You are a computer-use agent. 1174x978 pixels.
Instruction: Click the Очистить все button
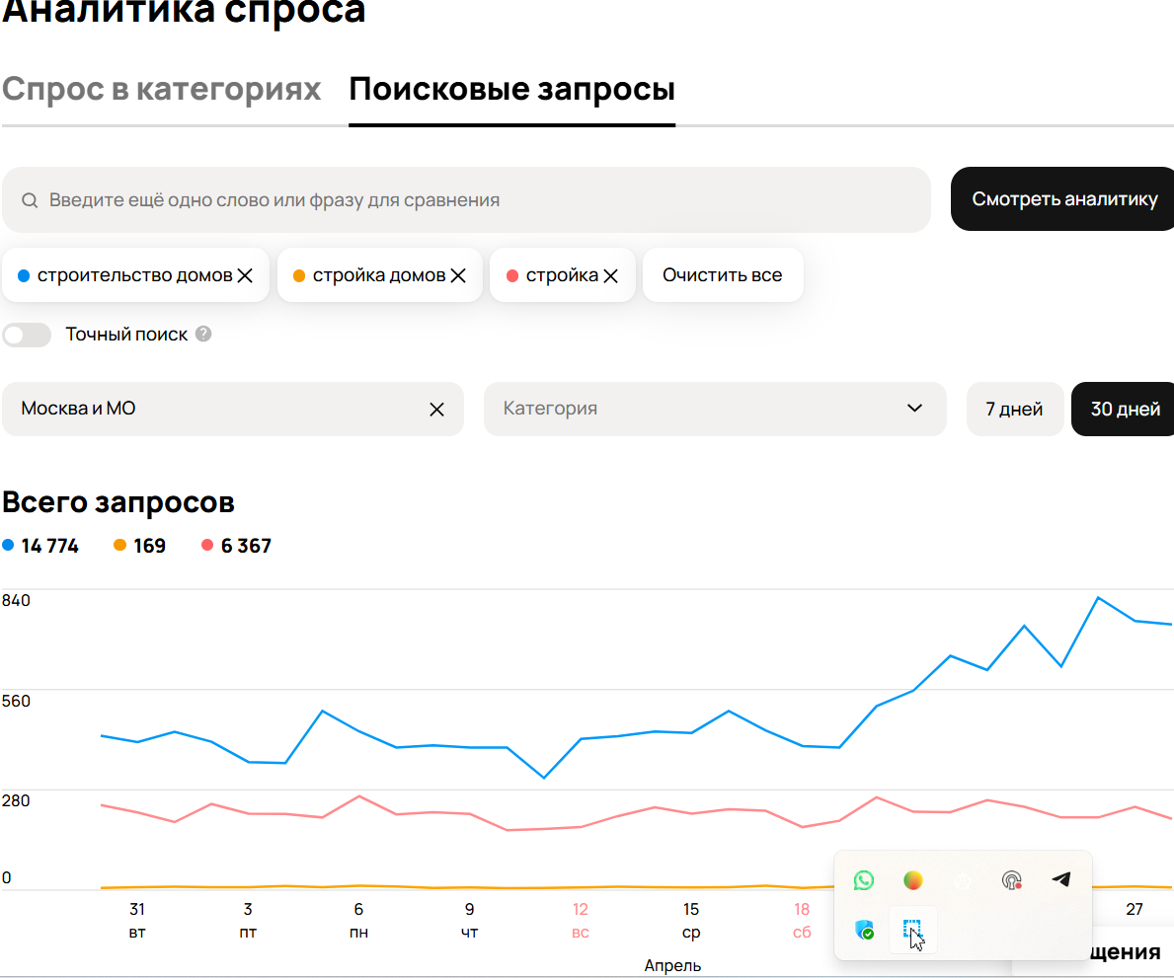coord(722,275)
